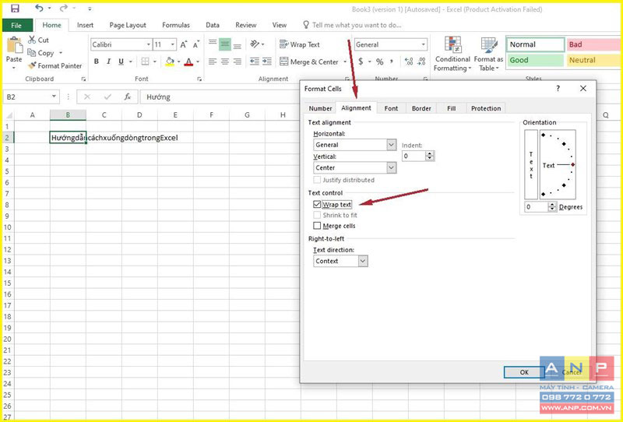Image resolution: width=623 pixels, height=422 pixels.
Task: Click the formula bar containing Hướng
Action: (x=220, y=97)
